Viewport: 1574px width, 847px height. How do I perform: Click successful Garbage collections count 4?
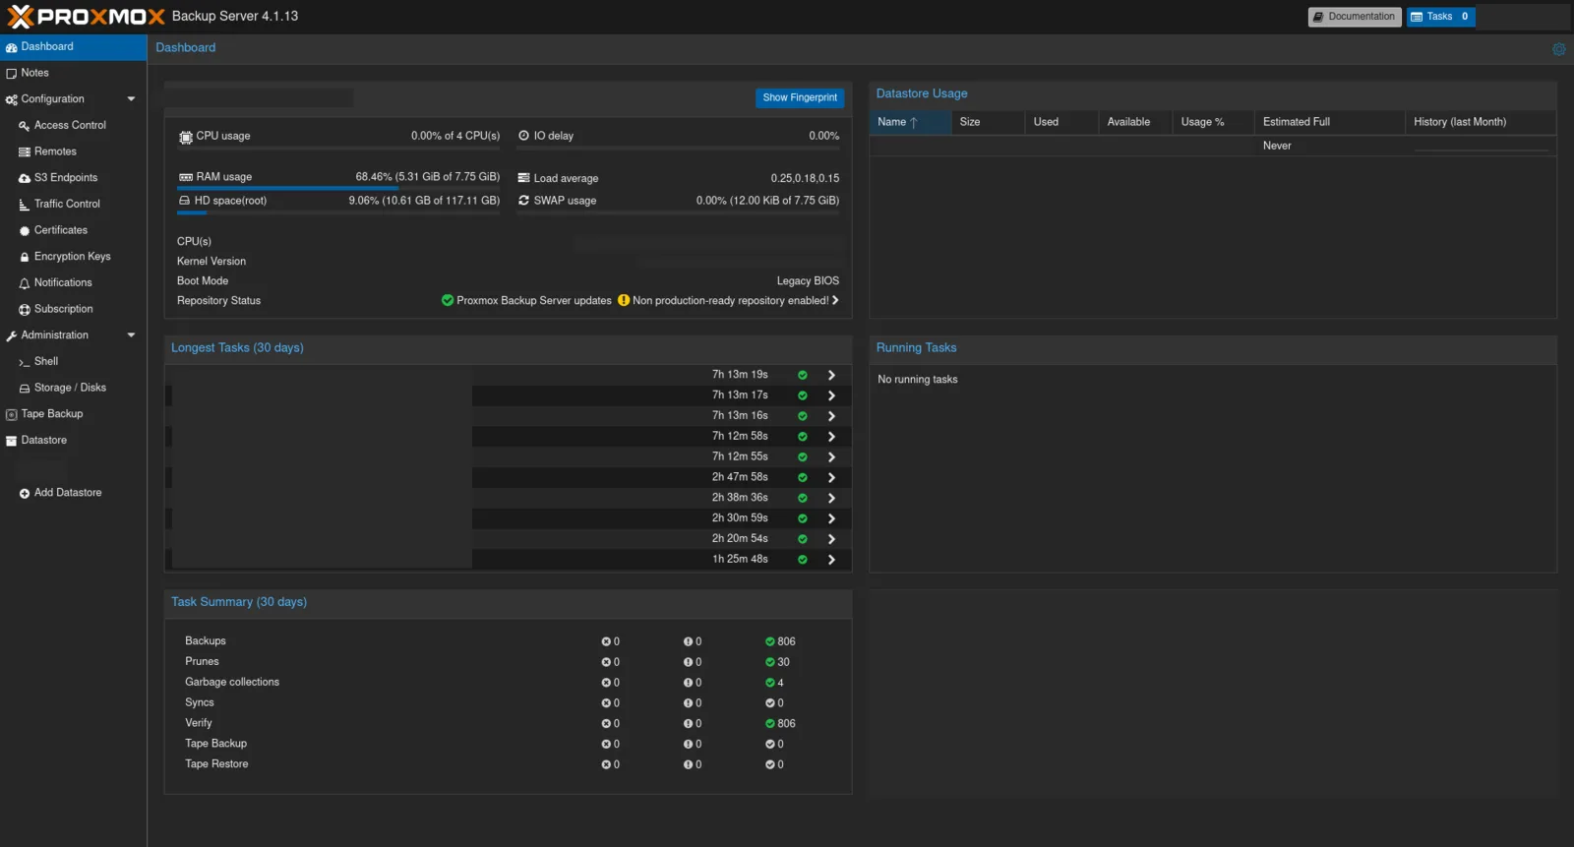coord(774,683)
